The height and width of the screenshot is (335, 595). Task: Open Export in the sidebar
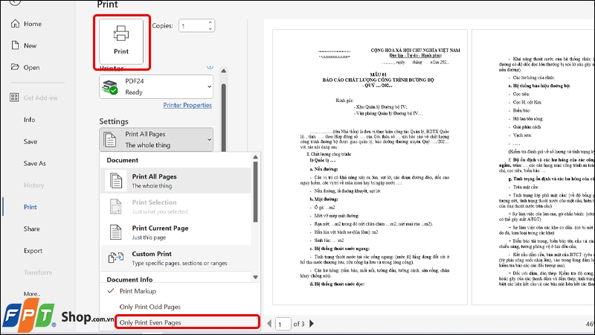pyautogui.click(x=33, y=251)
